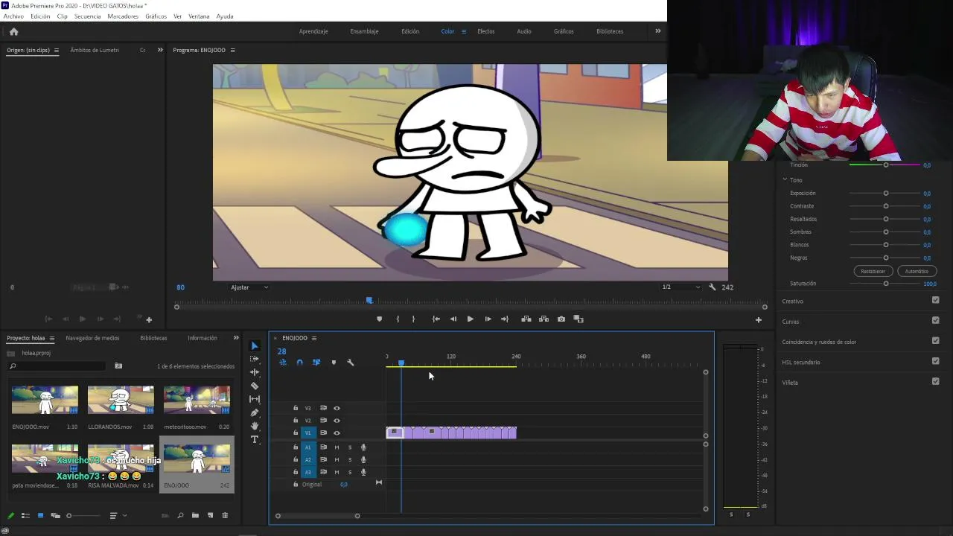Hide V3 track output eye
Image resolution: width=953 pixels, height=536 pixels.
(337, 408)
